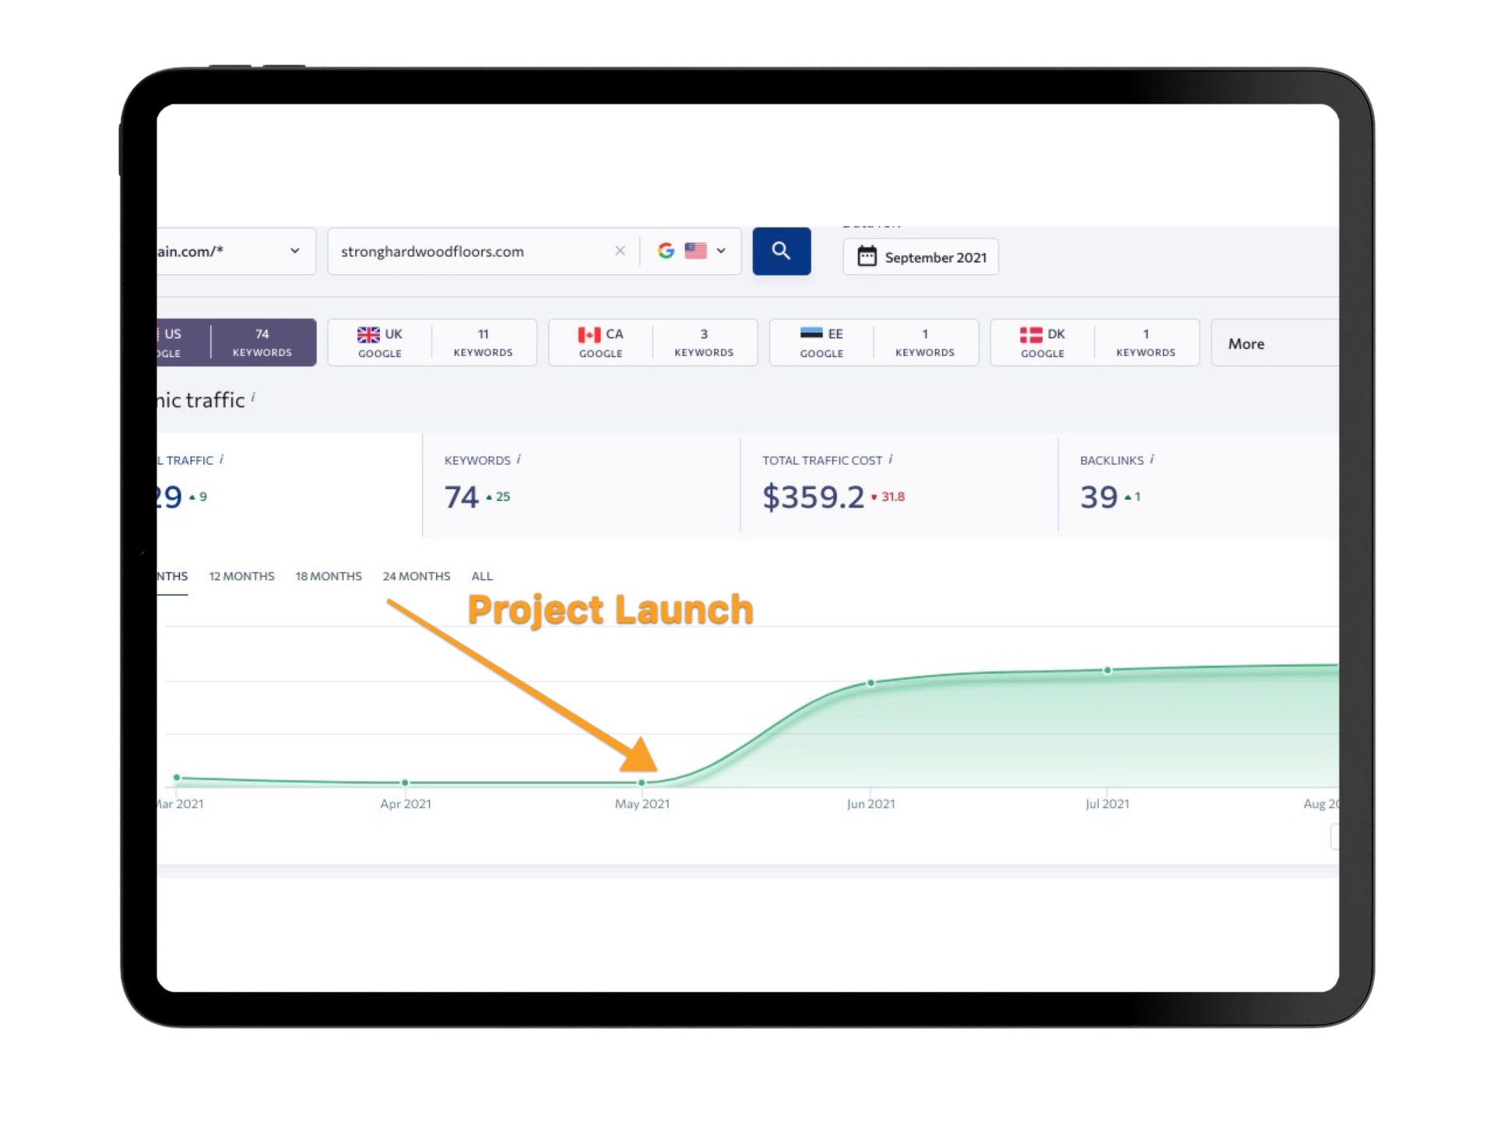Click the info icon next to TOTAL TRAFFIC COST
Image resolution: width=1495 pixels, height=1125 pixels.
892,459
